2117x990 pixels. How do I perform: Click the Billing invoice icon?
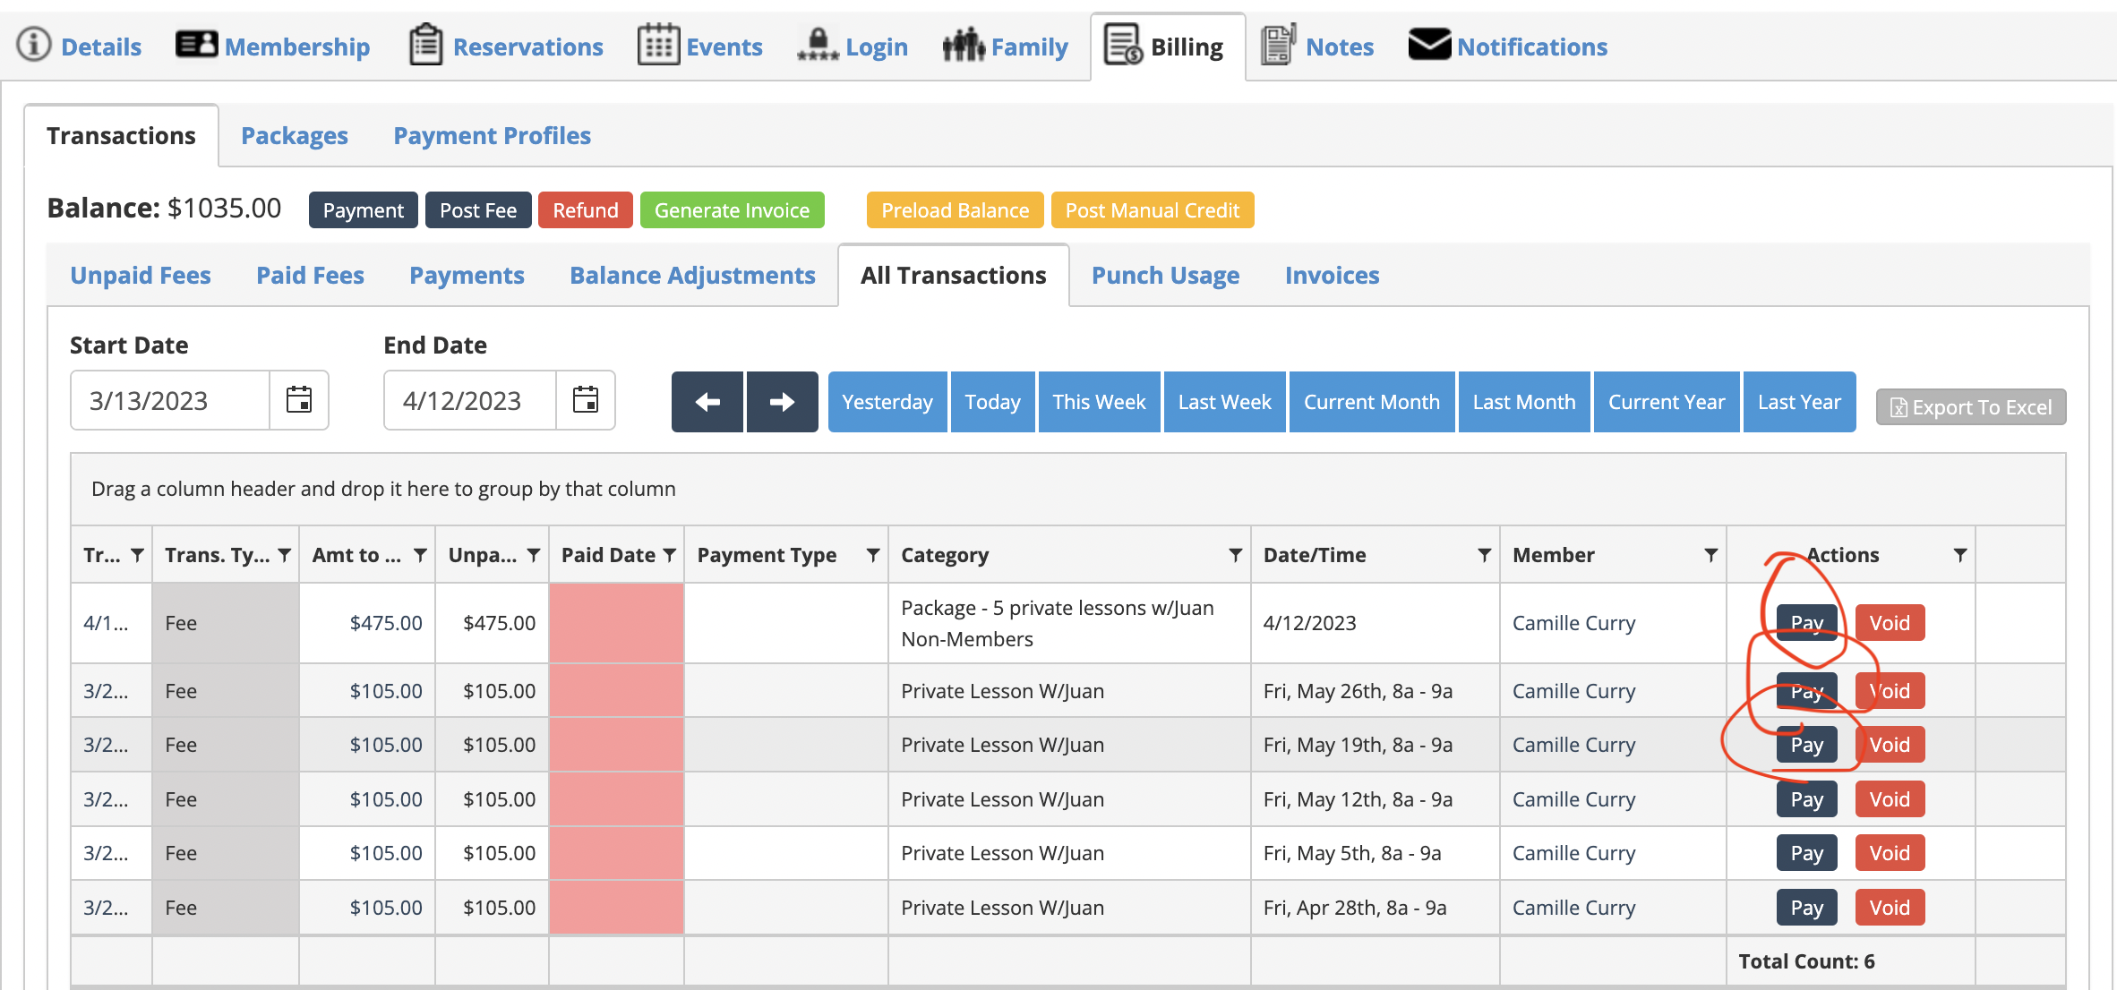(1123, 45)
